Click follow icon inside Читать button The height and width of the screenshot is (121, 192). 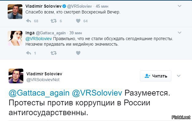[x=147, y=76]
